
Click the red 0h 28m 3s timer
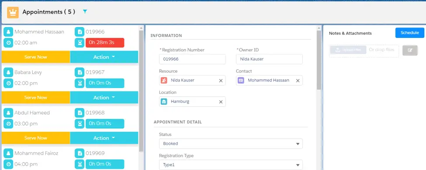point(105,43)
